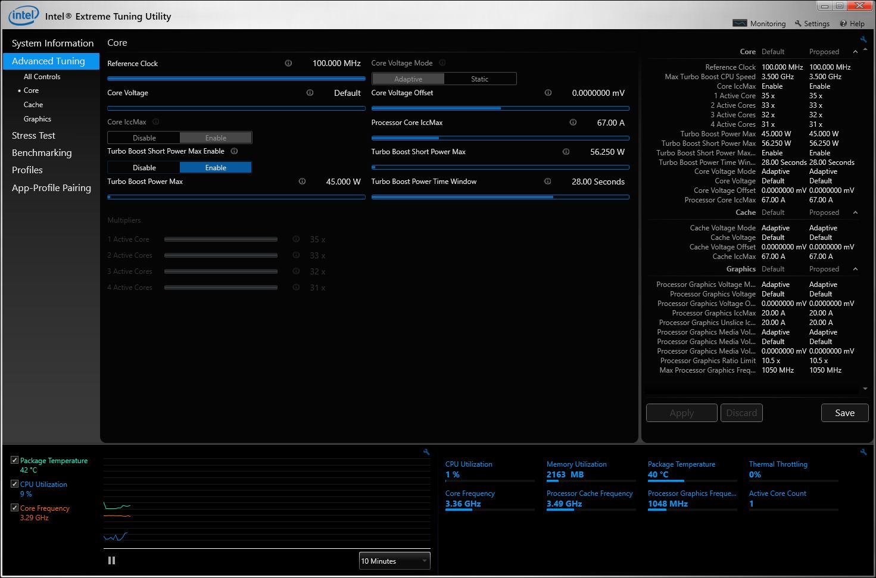The height and width of the screenshot is (578, 876).
Task: Open Monitoring view from top bar
Action: click(x=759, y=24)
